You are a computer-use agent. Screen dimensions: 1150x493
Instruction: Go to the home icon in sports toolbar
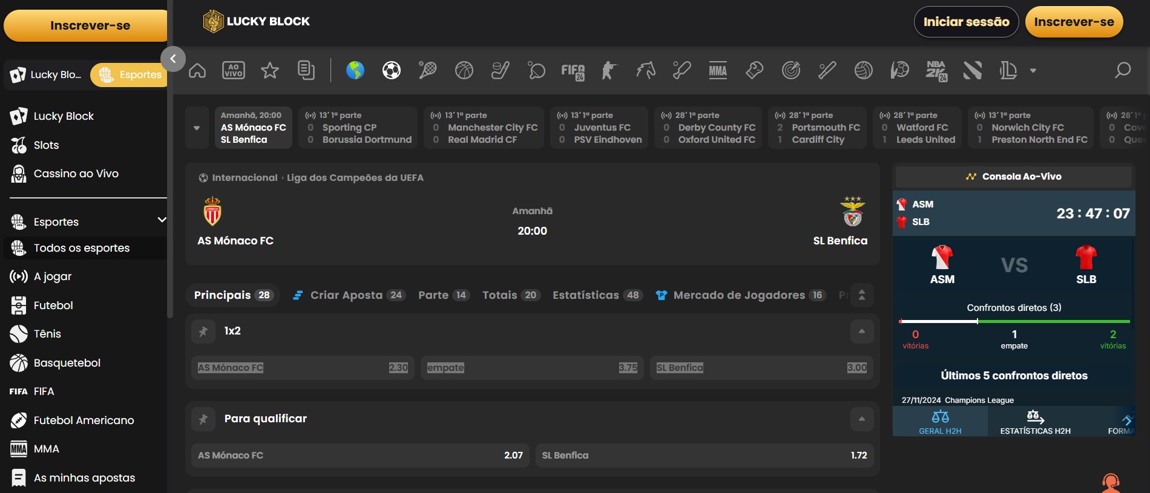click(197, 71)
